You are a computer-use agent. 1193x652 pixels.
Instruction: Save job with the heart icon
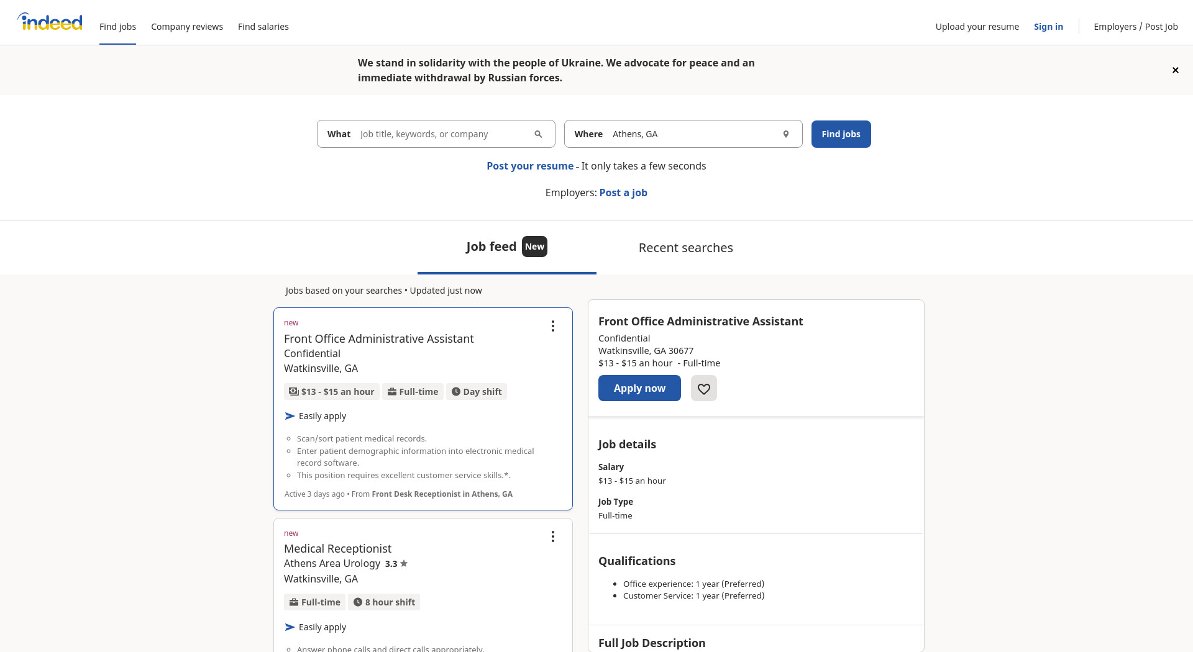(x=703, y=388)
